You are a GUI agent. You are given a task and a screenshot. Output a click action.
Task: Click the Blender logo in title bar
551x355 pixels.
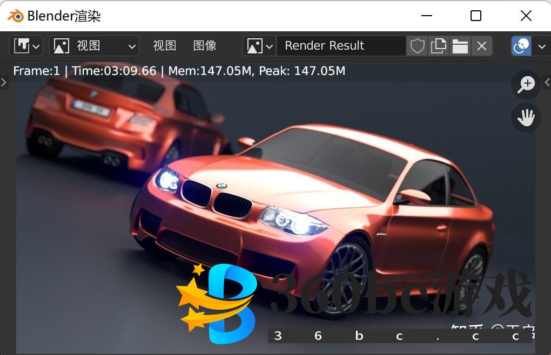(x=16, y=16)
